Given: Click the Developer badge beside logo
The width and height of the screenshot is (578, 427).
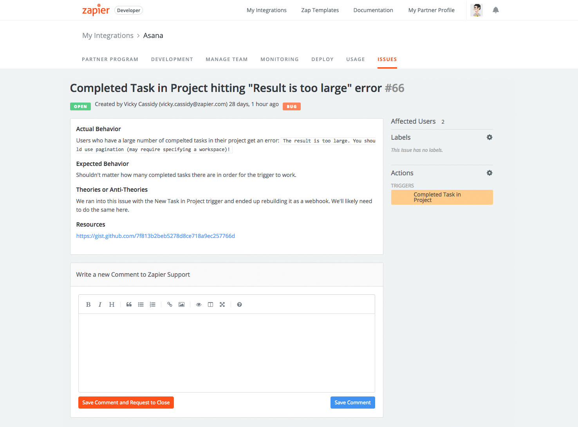Looking at the screenshot, I should pyautogui.click(x=128, y=10).
